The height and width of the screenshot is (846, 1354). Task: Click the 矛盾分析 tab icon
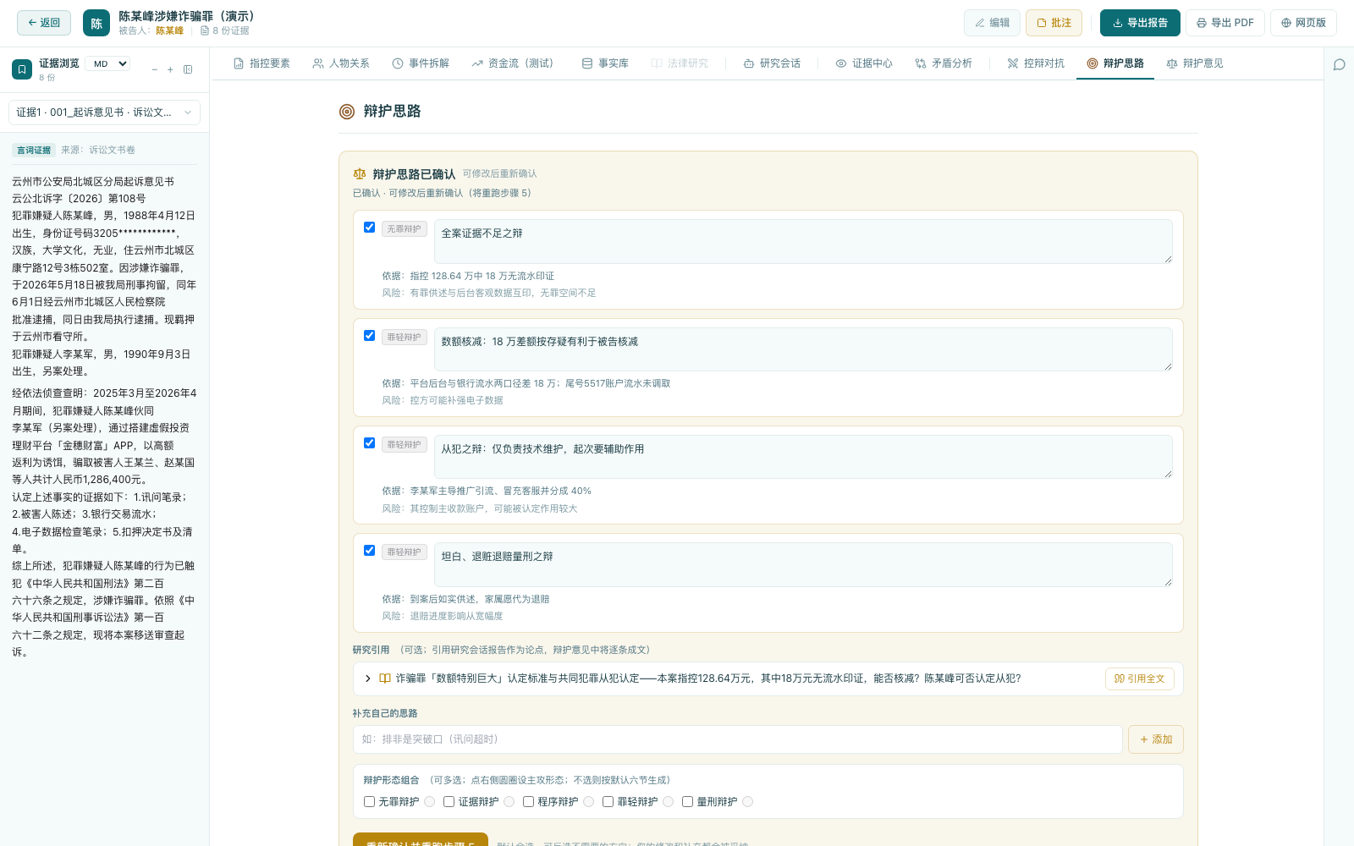921,63
